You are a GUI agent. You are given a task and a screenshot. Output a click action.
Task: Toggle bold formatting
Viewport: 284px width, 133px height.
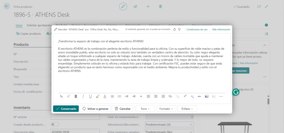[76, 96]
